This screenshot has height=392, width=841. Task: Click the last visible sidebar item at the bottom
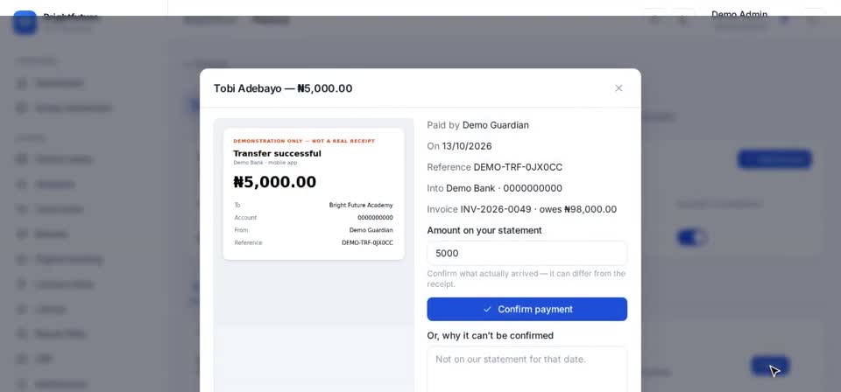tap(60, 384)
